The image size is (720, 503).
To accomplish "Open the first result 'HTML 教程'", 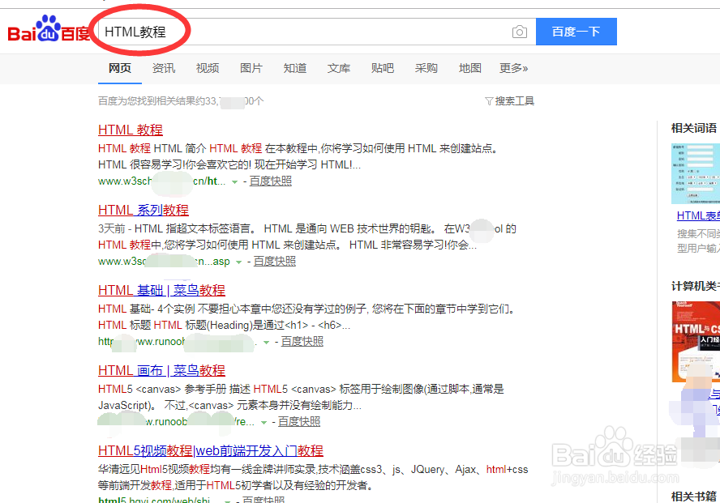I will pyautogui.click(x=130, y=130).
